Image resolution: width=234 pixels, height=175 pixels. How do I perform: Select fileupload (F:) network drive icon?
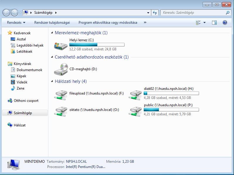[x=61, y=95]
